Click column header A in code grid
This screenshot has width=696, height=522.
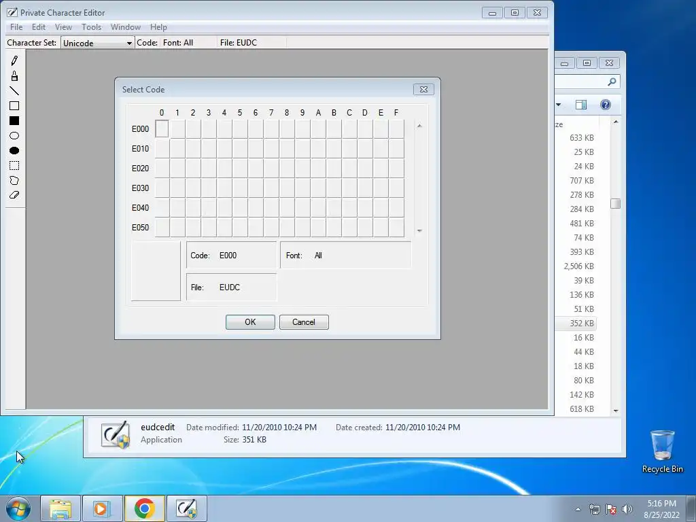coord(318,113)
